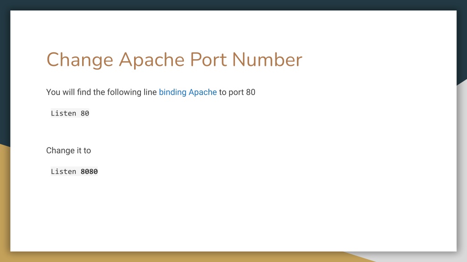Select the slide title "Change Apache Port Number"
The width and height of the screenshot is (467, 262).
pyautogui.click(x=173, y=60)
